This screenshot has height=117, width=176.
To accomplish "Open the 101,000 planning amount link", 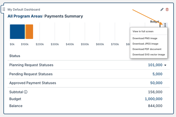I will pyautogui.click(x=155, y=65).
